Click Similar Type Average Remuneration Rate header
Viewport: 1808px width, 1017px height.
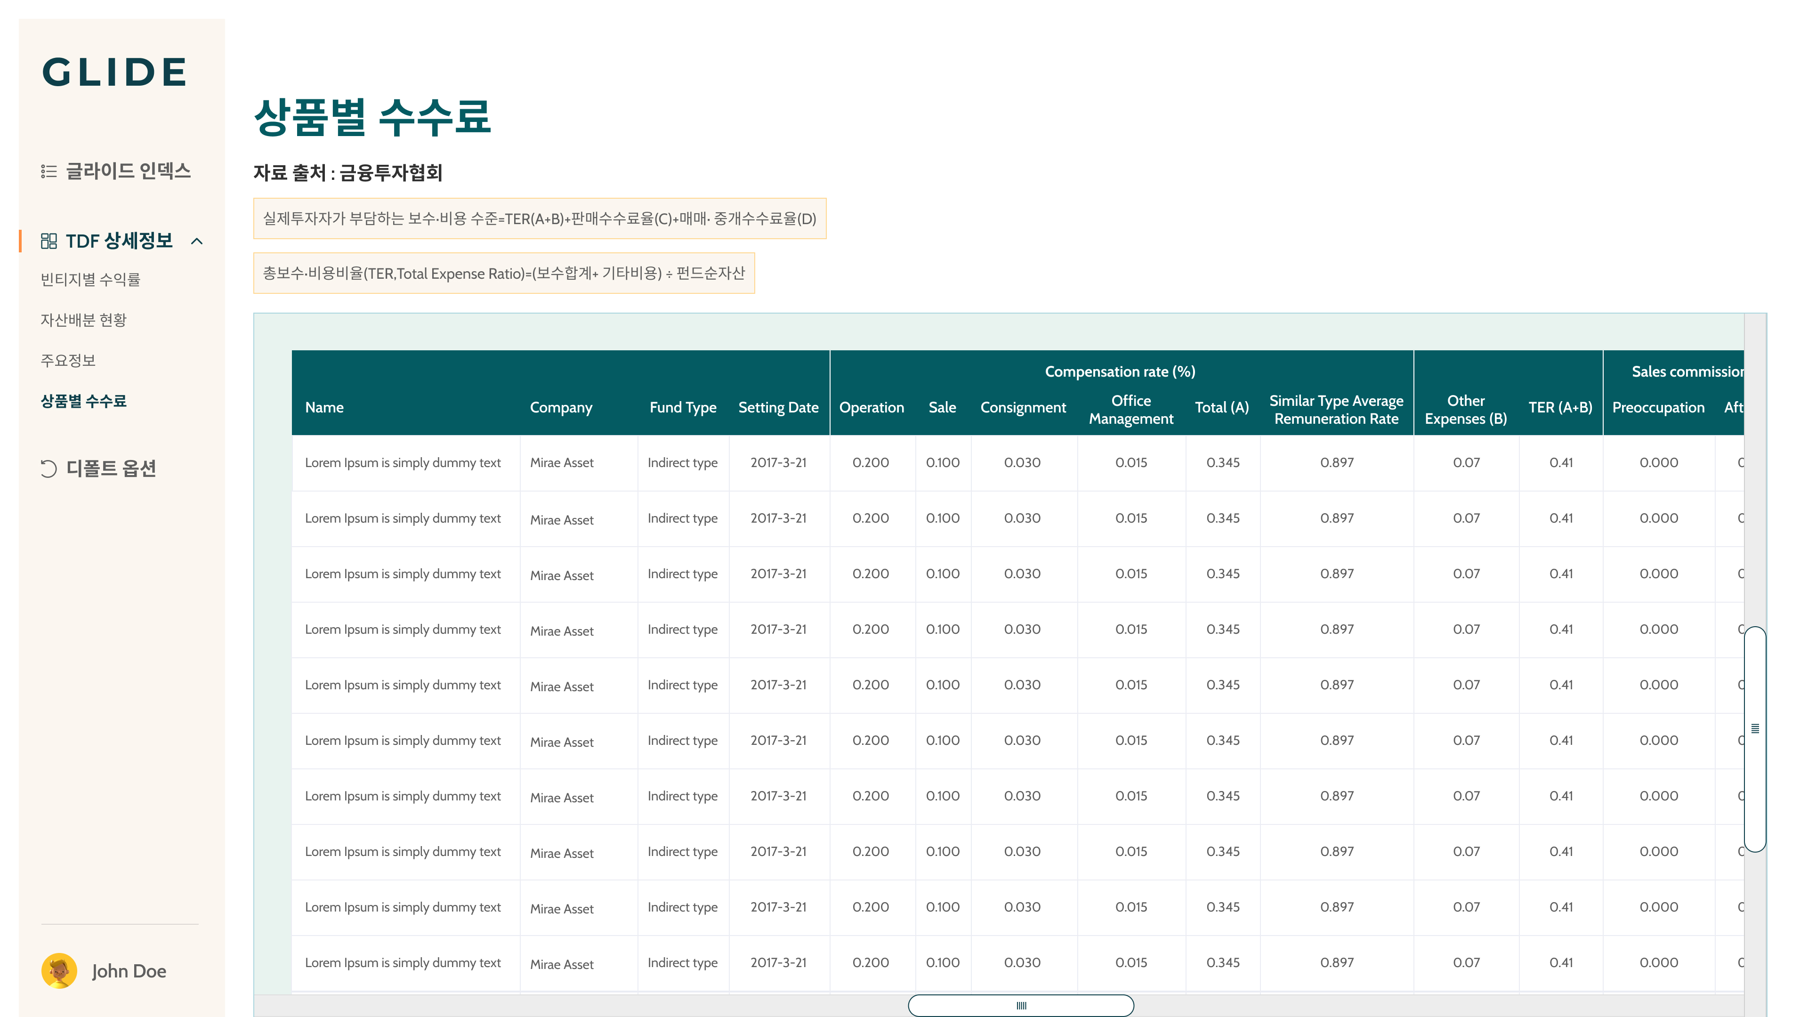(1336, 409)
